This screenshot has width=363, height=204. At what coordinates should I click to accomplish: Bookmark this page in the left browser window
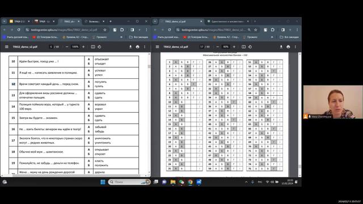105,30
